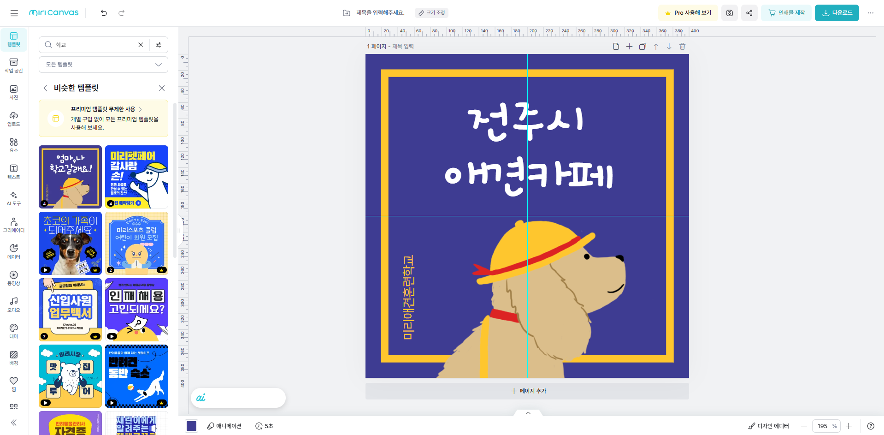The height and width of the screenshot is (435, 884).
Task: Go back from 비슷한 템플릿
Action: (x=45, y=88)
